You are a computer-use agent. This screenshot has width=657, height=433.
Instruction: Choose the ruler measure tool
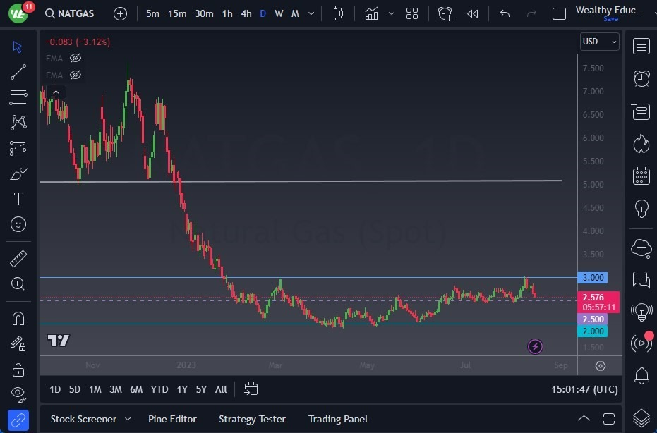click(18, 259)
